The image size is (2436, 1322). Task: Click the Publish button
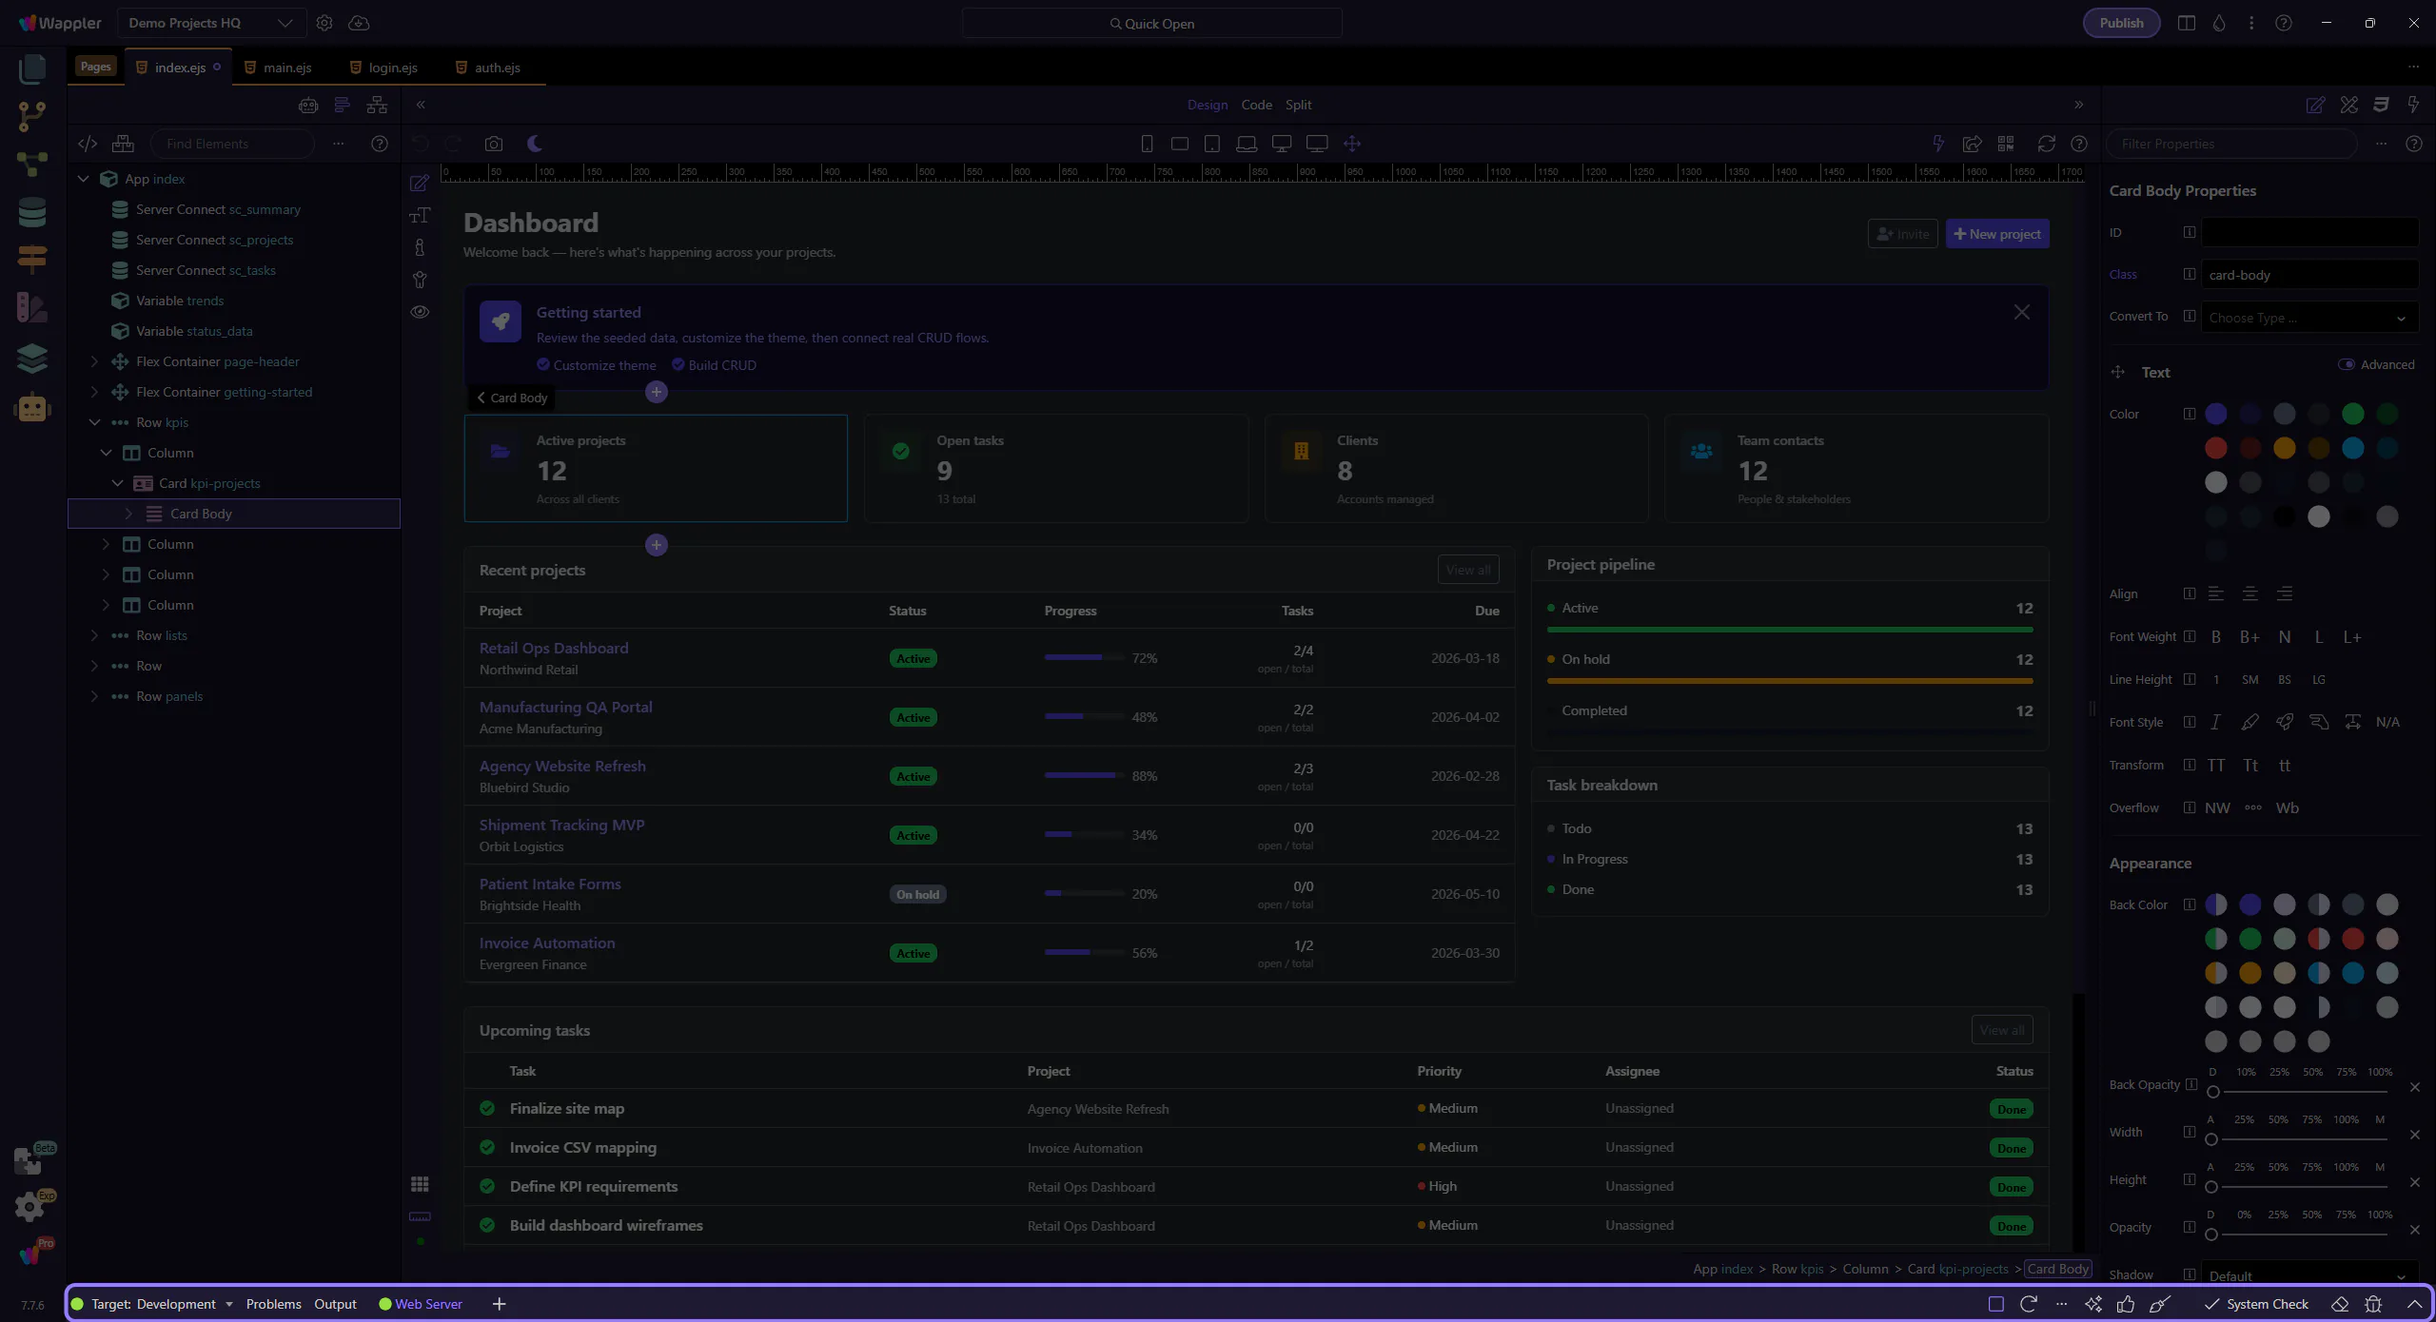click(x=2121, y=23)
